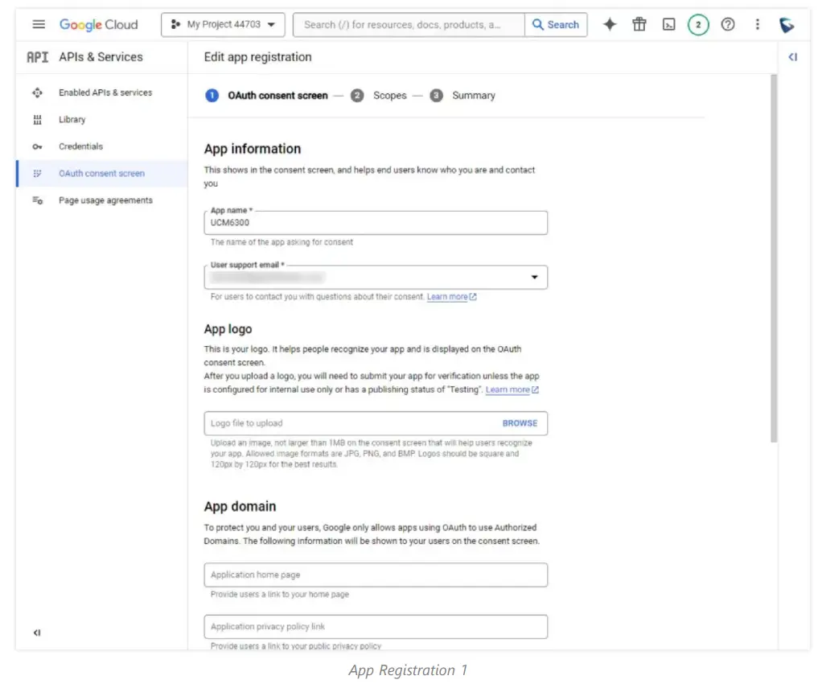Click the Page usage agreements settings icon
The height and width of the screenshot is (688, 818).
pyautogui.click(x=37, y=200)
